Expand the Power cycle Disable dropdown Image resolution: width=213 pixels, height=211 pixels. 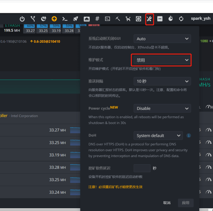(162, 108)
